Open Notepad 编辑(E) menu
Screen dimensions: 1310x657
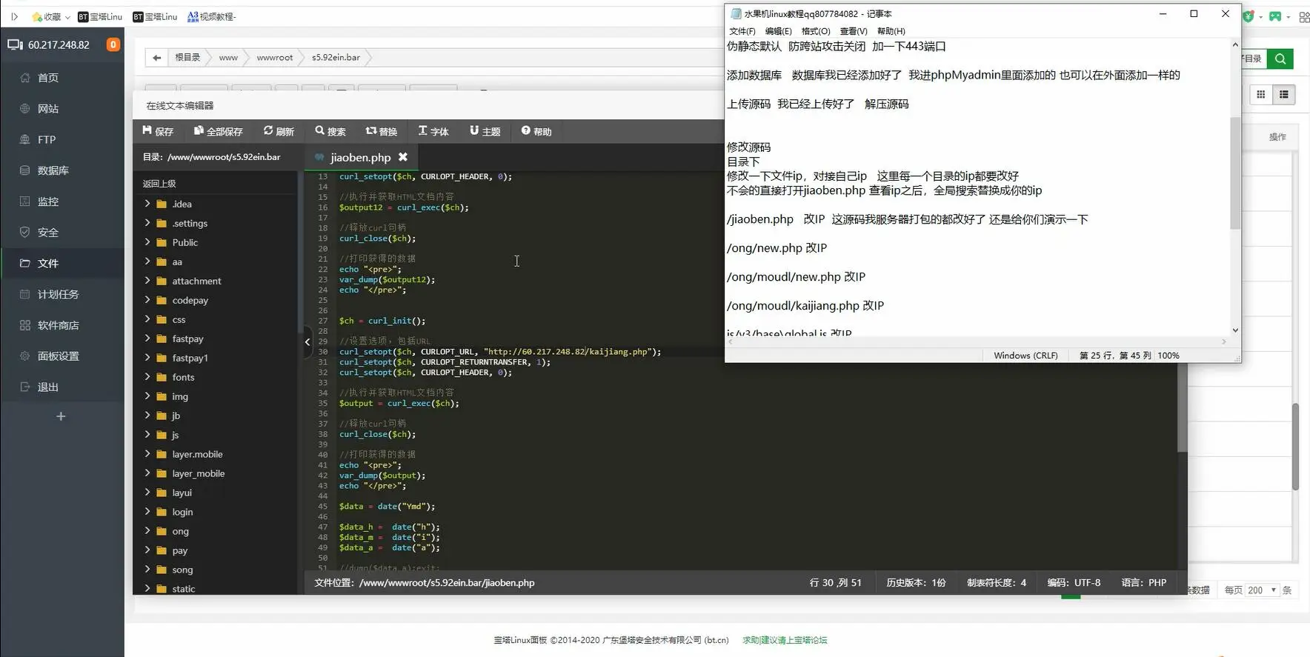[x=778, y=31]
